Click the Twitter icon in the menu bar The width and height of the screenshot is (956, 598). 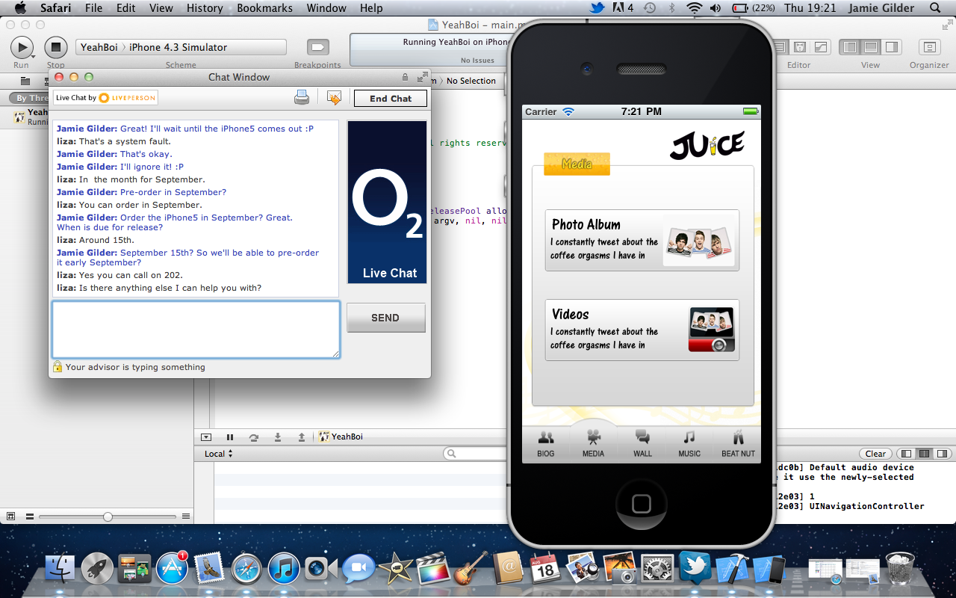pos(597,8)
